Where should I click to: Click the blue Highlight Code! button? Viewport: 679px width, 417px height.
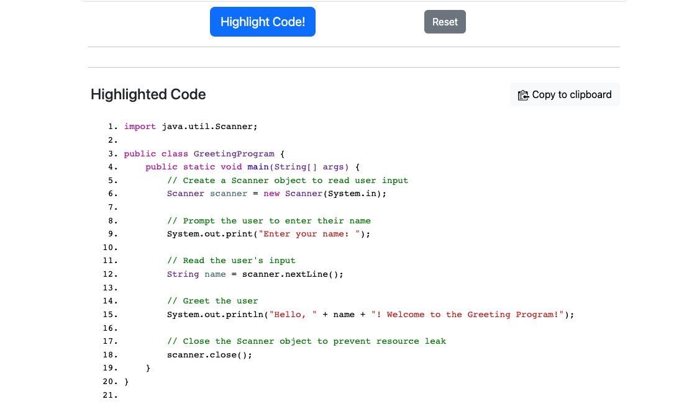pos(262,22)
